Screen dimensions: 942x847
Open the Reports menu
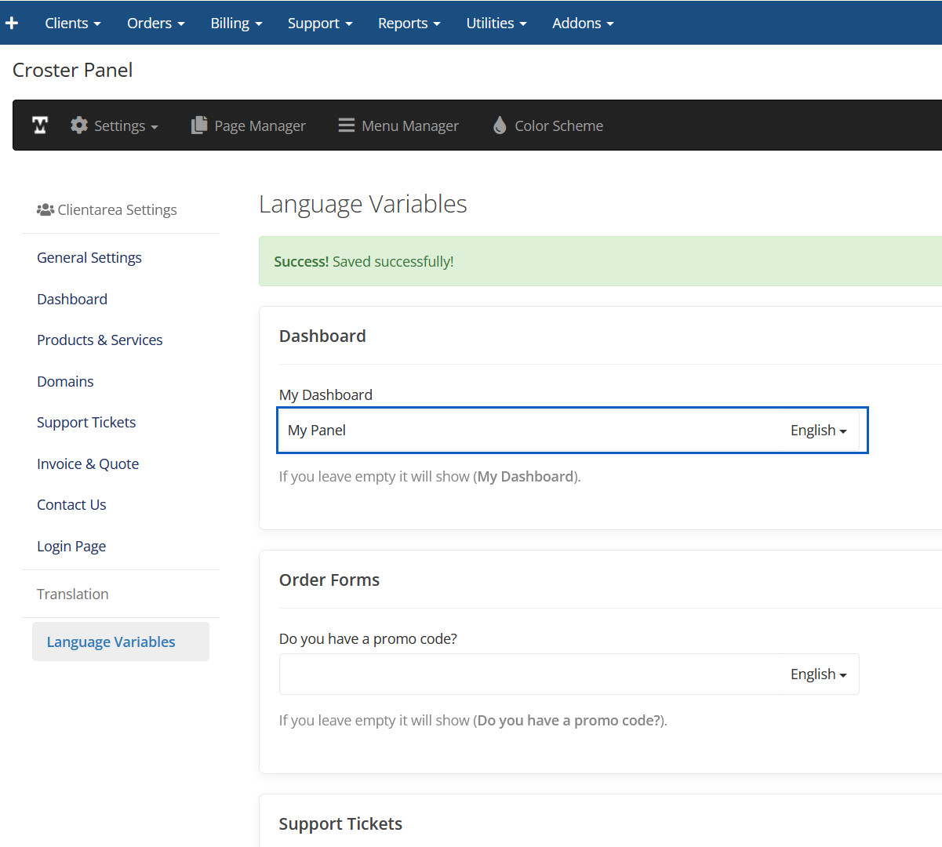click(x=409, y=23)
